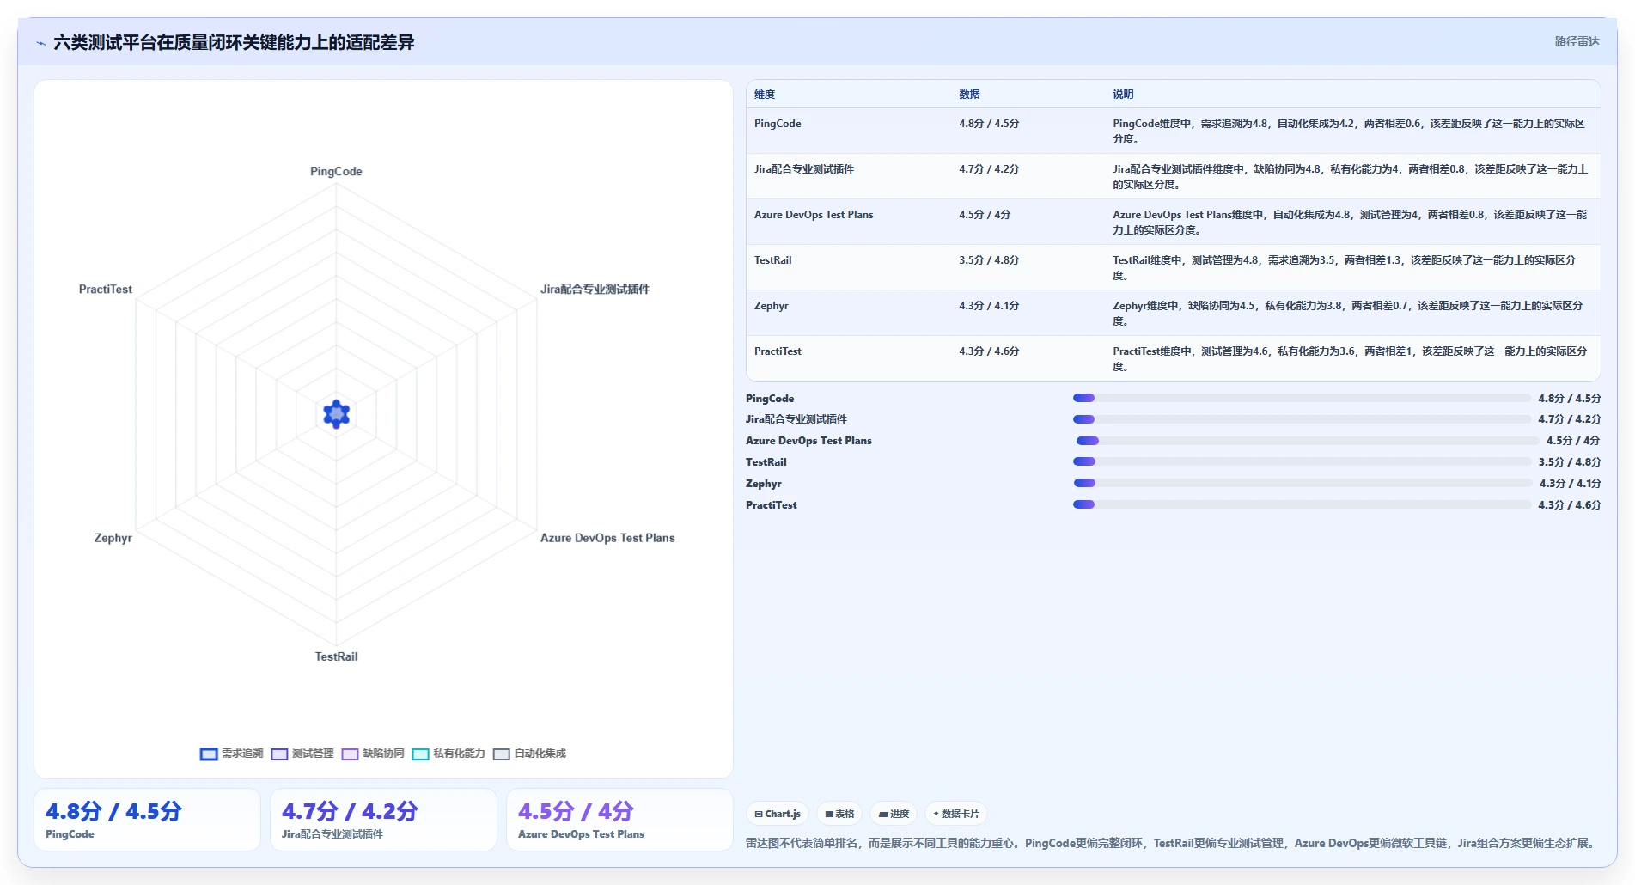This screenshot has height=885, width=1635.
Task: Click the 表格 tag chip
Action: (839, 814)
